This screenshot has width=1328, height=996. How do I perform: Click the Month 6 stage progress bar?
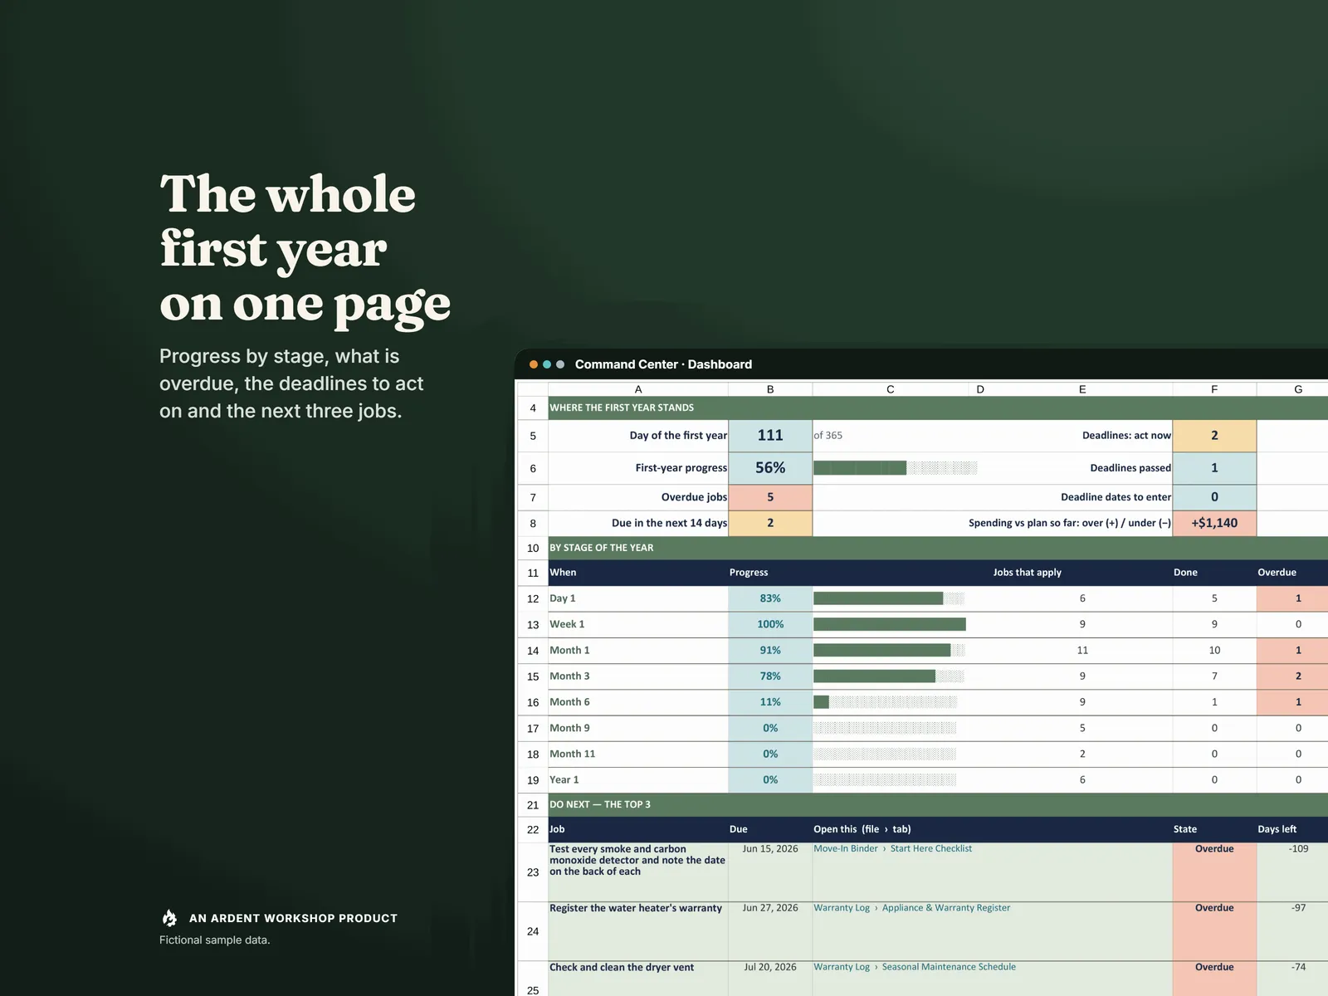[885, 702]
